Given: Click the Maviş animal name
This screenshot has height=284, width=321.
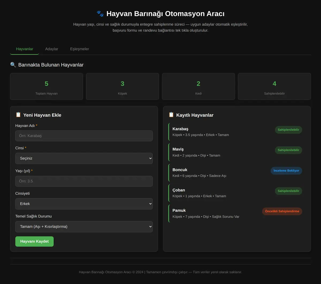Looking at the screenshot, I should click(178, 149).
